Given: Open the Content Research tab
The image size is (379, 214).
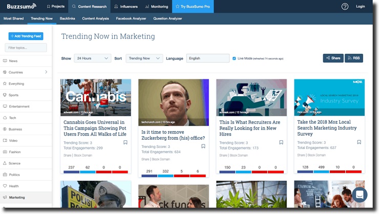Looking at the screenshot, I should click(x=90, y=7).
